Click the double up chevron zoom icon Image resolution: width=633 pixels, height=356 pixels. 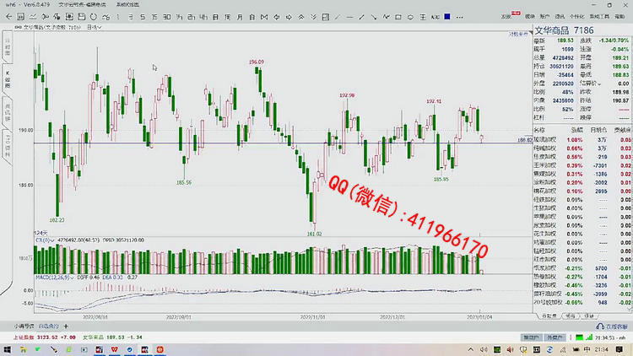pyautogui.click(x=301, y=17)
